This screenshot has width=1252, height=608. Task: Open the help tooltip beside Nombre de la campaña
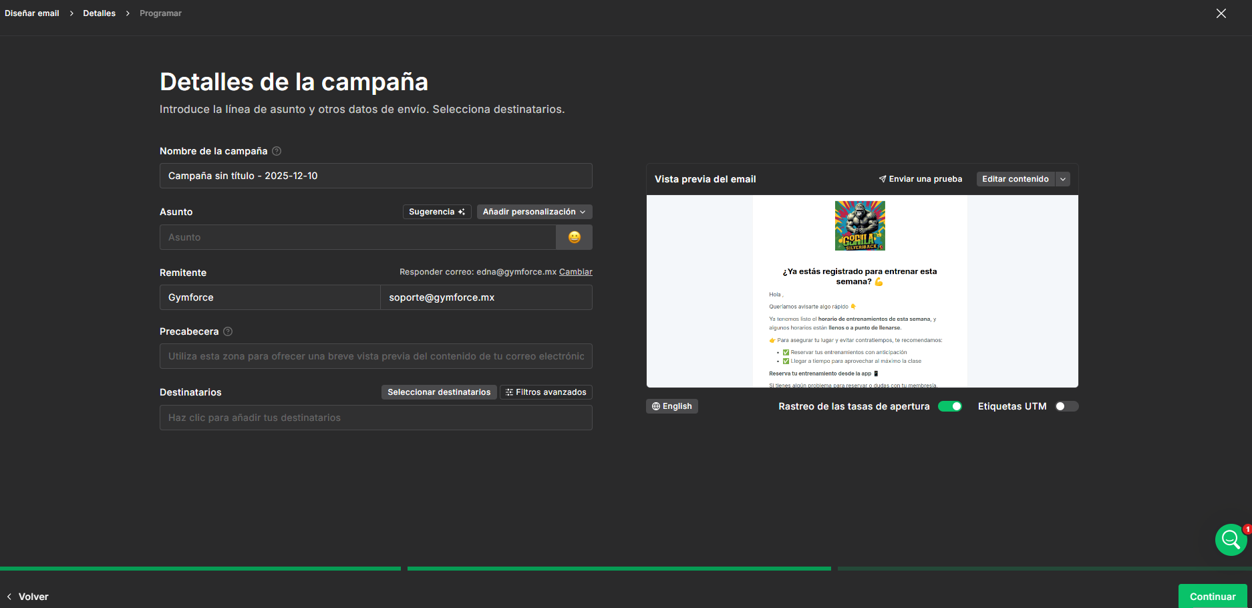277,151
